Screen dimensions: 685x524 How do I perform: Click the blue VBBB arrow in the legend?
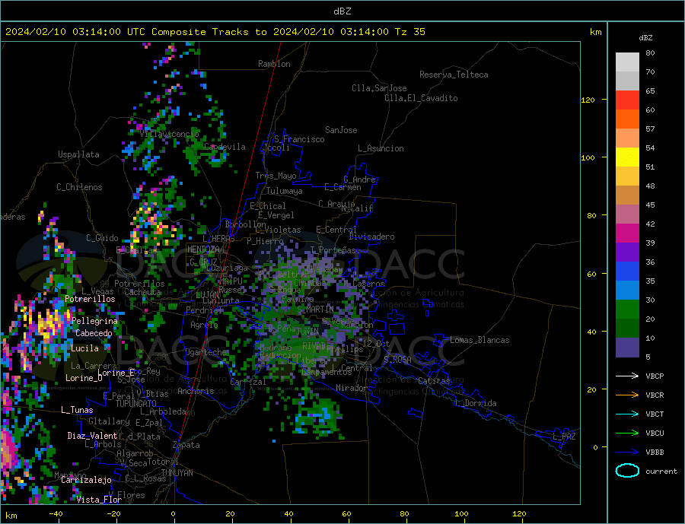coord(627,453)
